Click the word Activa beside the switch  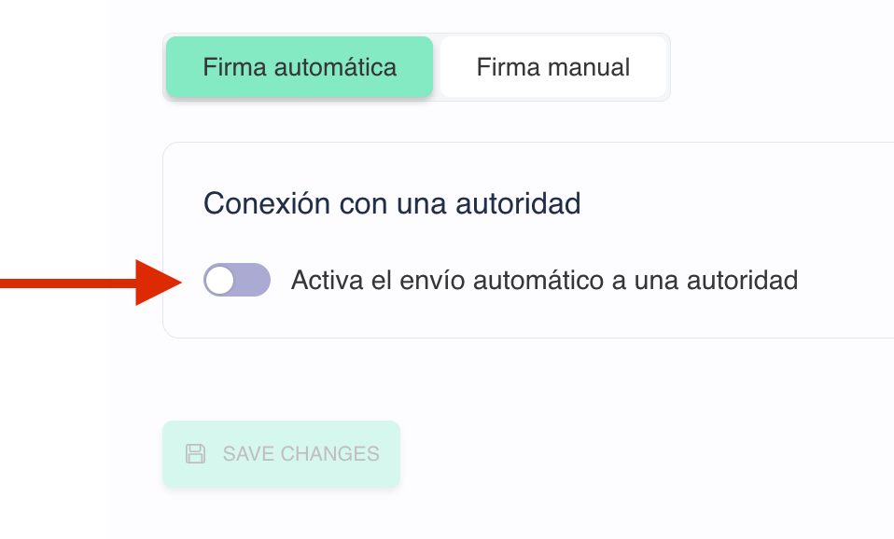point(322,280)
